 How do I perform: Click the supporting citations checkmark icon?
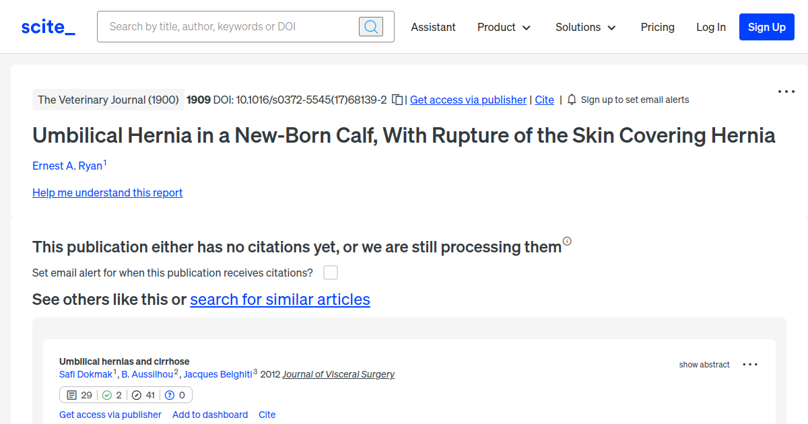click(107, 395)
